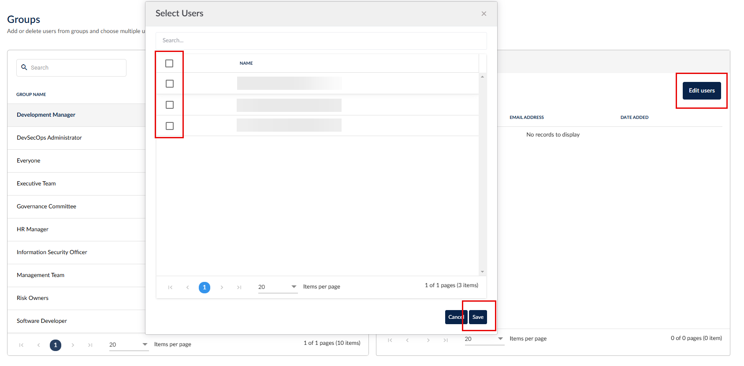Tick the first user row checkbox

[x=169, y=84]
